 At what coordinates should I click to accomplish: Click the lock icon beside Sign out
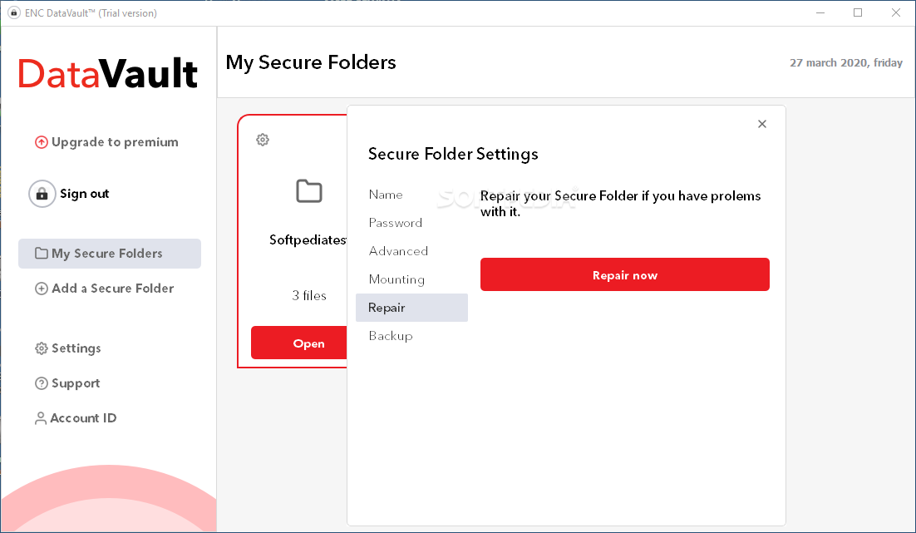pos(42,194)
